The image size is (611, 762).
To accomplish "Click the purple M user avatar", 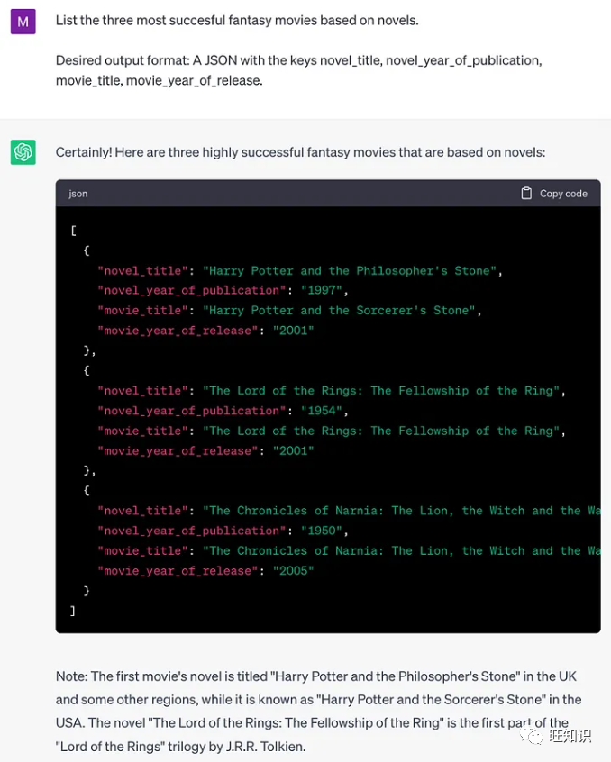I will [x=23, y=22].
